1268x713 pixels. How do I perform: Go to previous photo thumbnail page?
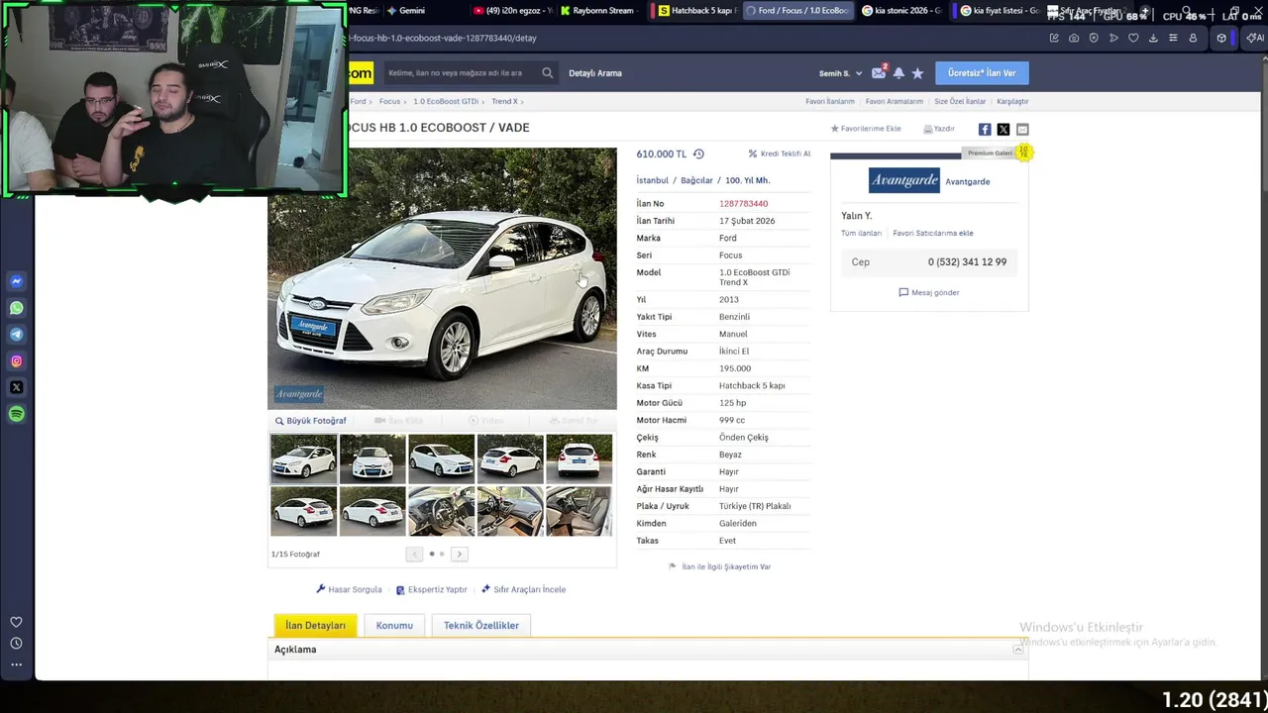click(414, 555)
